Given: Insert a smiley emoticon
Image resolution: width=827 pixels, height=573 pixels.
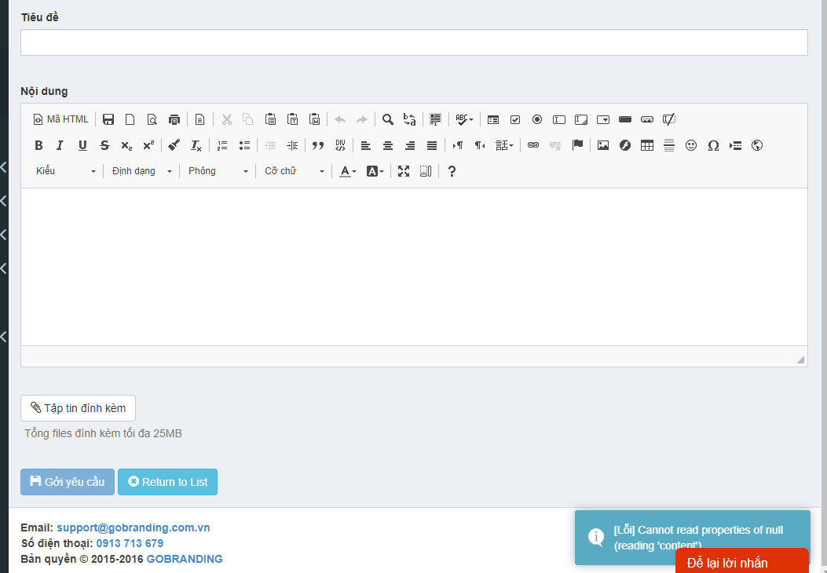Looking at the screenshot, I should pos(691,145).
